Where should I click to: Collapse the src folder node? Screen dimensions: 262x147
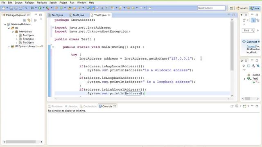9,28
